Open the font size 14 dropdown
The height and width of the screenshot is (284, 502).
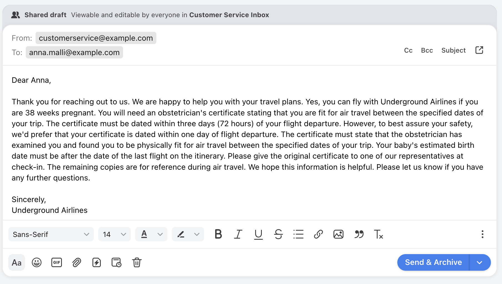click(114, 234)
